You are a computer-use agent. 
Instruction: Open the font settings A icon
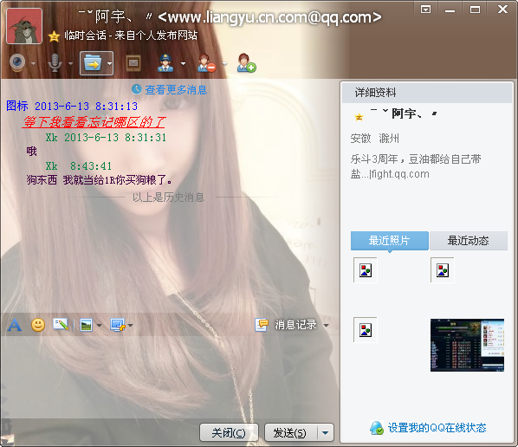point(15,325)
